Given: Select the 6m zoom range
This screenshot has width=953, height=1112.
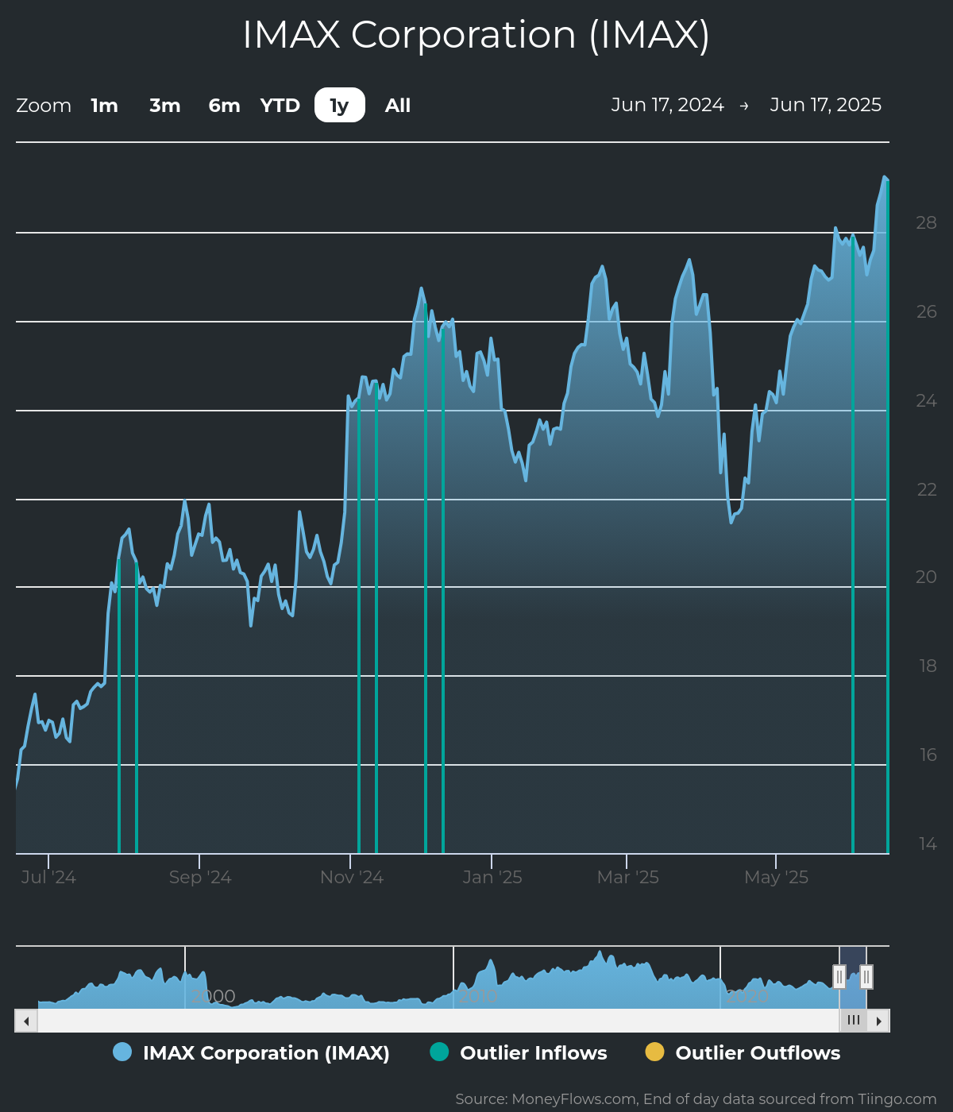Looking at the screenshot, I should click(224, 106).
